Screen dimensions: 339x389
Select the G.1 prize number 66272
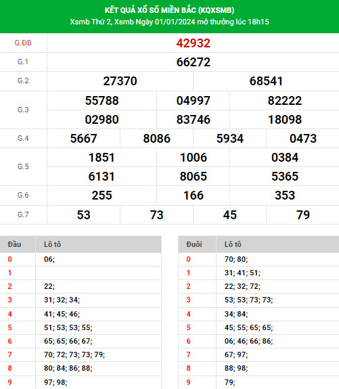tap(193, 62)
